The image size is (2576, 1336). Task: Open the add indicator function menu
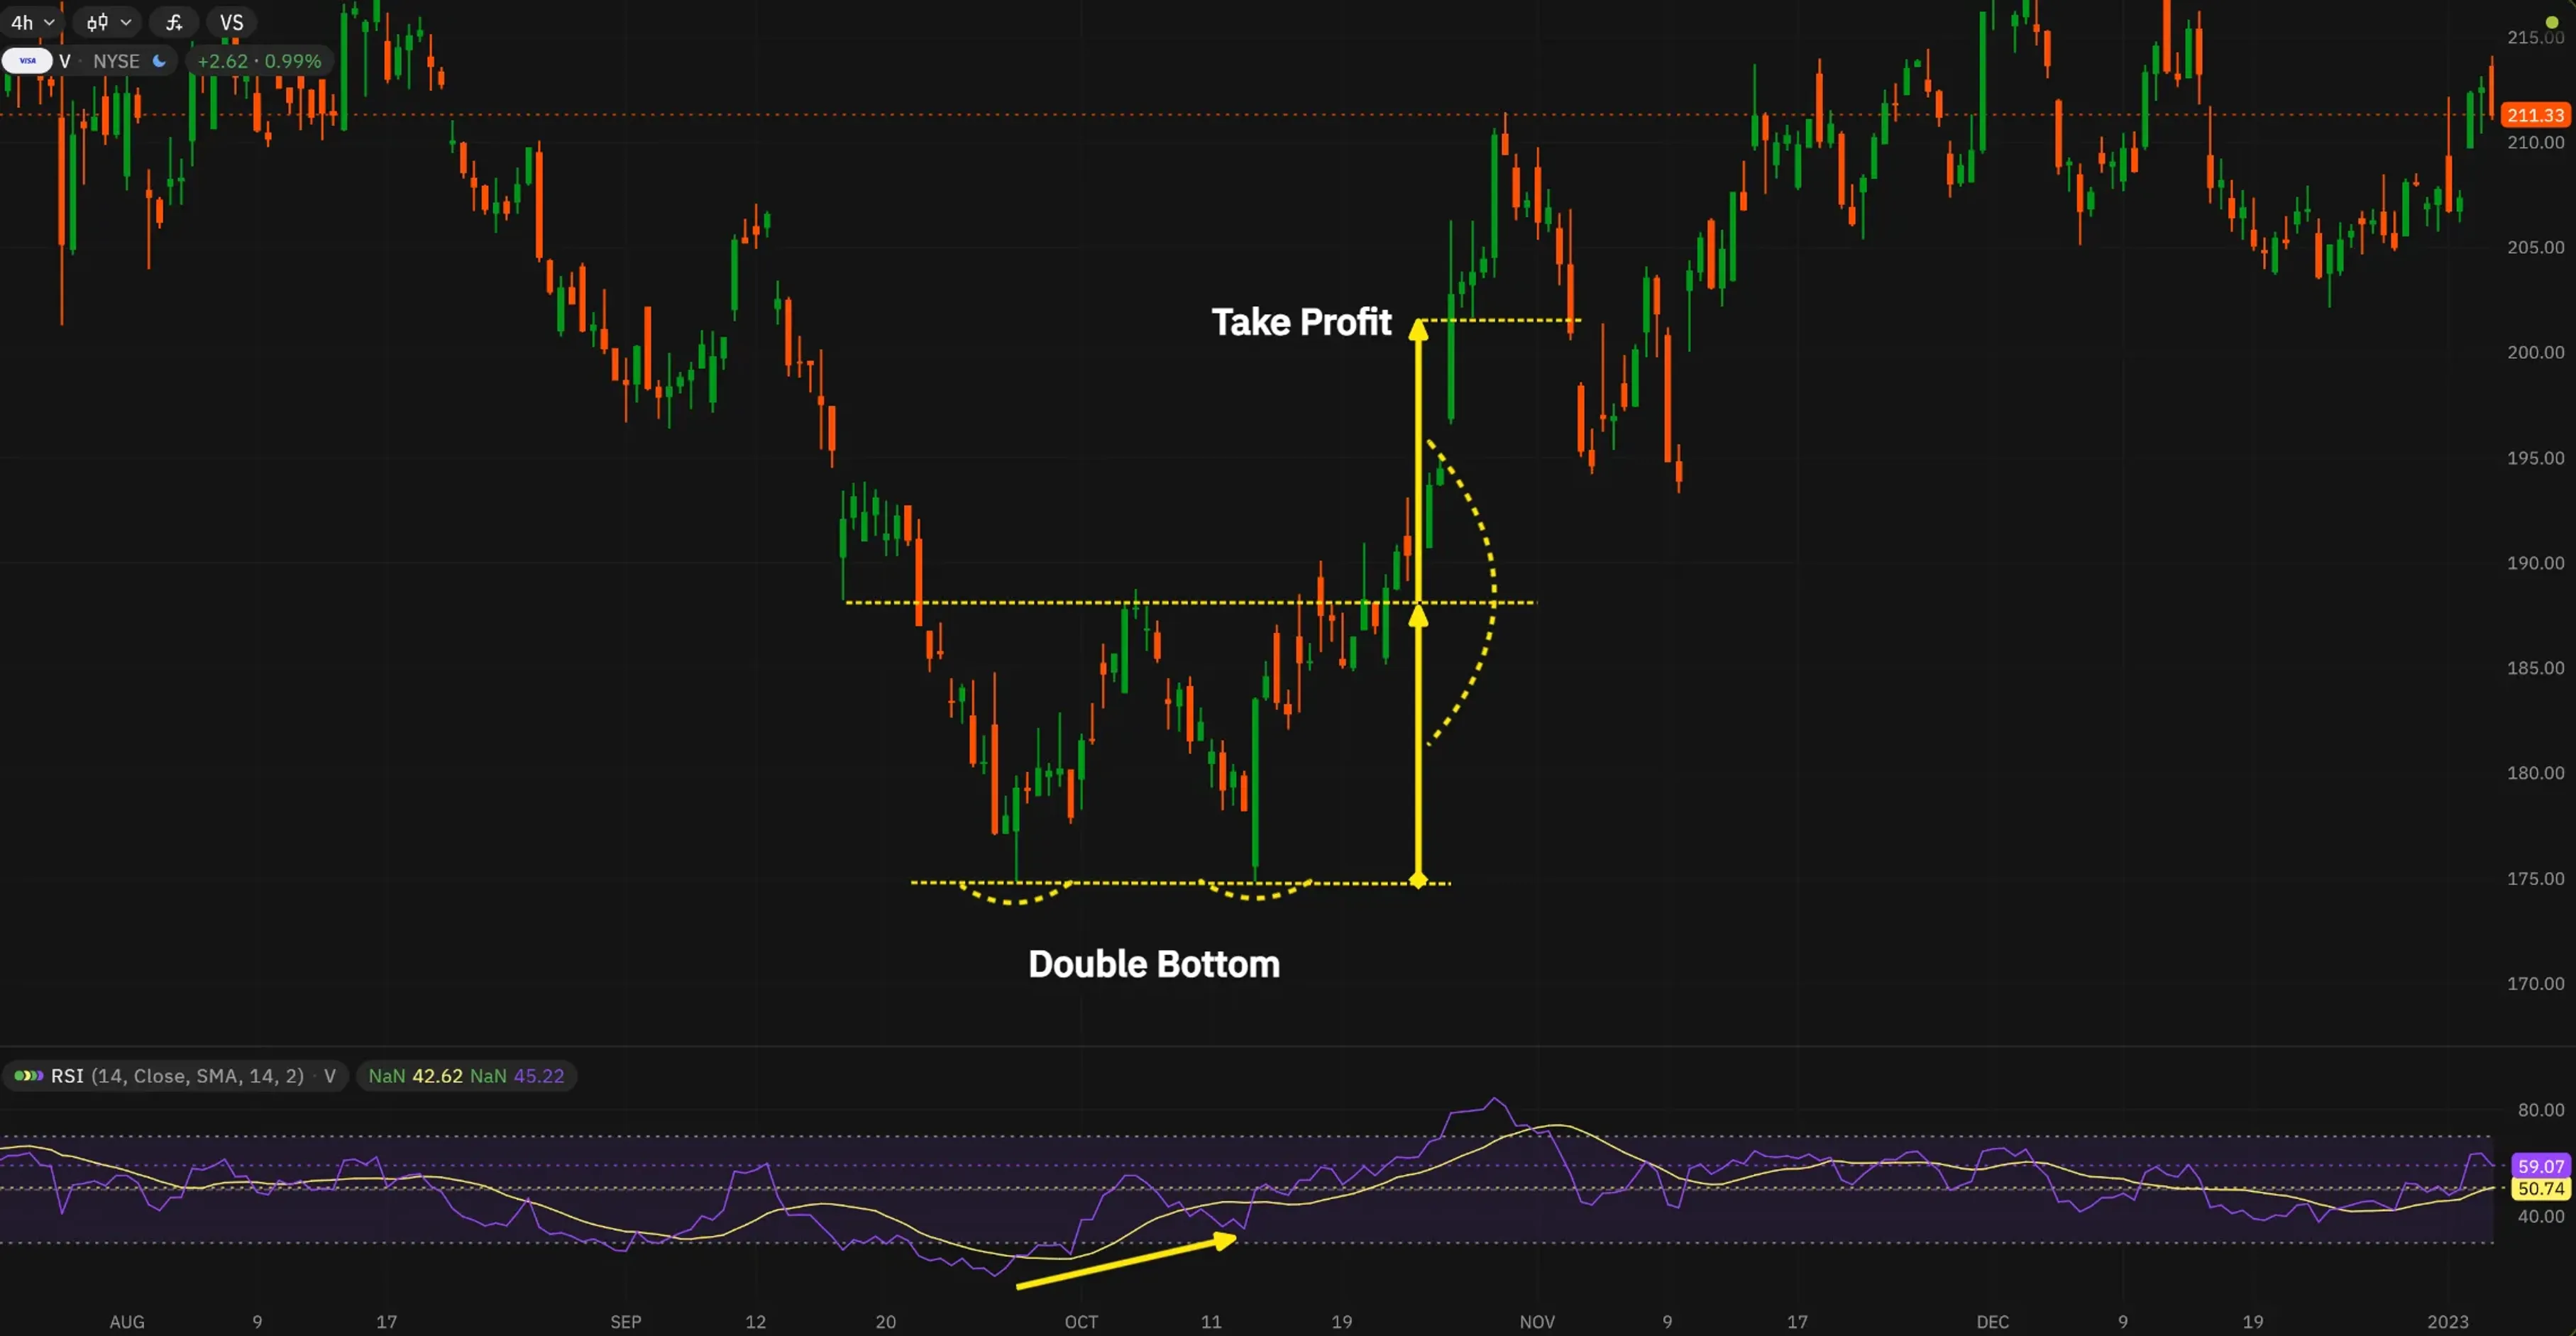pyautogui.click(x=174, y=22)
